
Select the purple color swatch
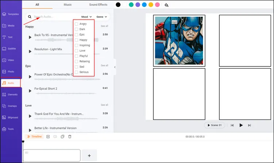point(138,5)
